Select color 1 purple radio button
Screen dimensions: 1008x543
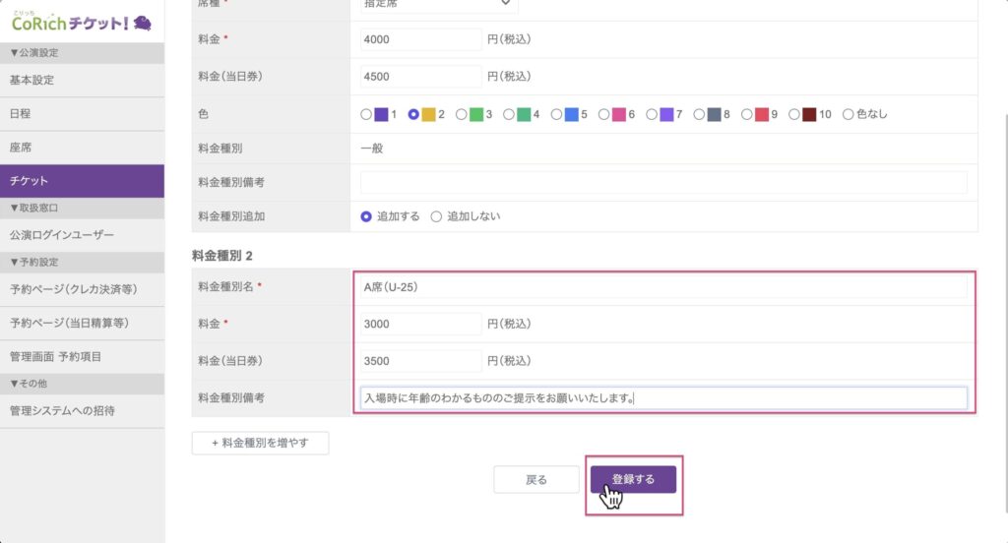click(367, 114)
